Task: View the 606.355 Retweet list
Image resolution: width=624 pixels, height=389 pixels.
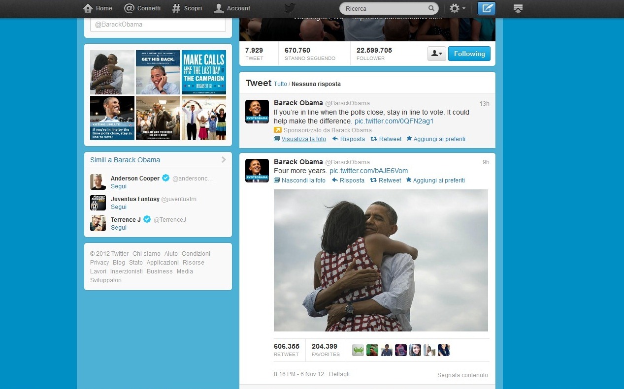Action: tap(287, 350)
